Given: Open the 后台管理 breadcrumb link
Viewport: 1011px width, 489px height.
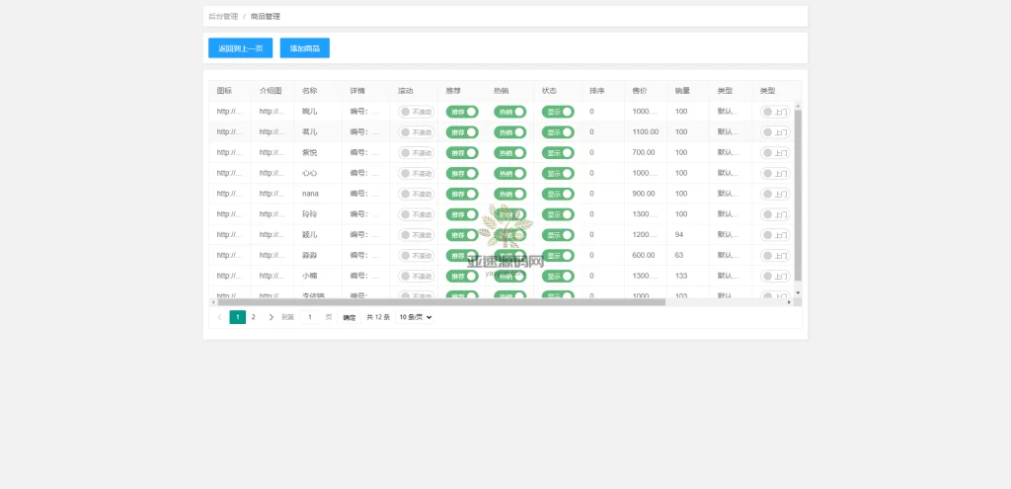Looking at the screenshot, I should point(223,17).
